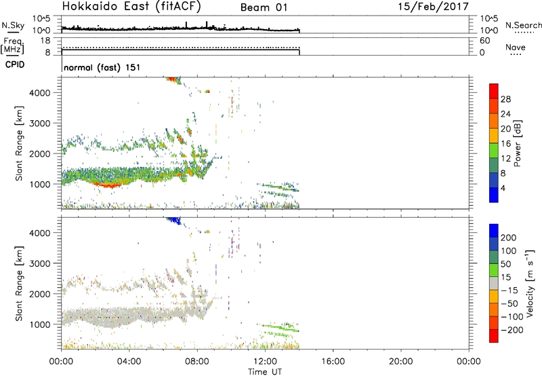Select the light green segment of Velocity colorbar
The width and height of the screenshot is (542, 376).
[494, 270]
